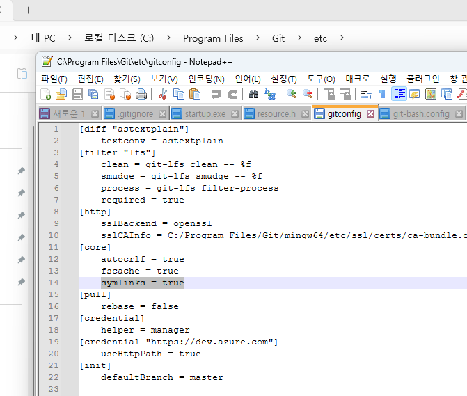The width and height of the screenshot is (467, 396).
Task: Open new Explorer tab with plus button
Action: click(28, 10)
